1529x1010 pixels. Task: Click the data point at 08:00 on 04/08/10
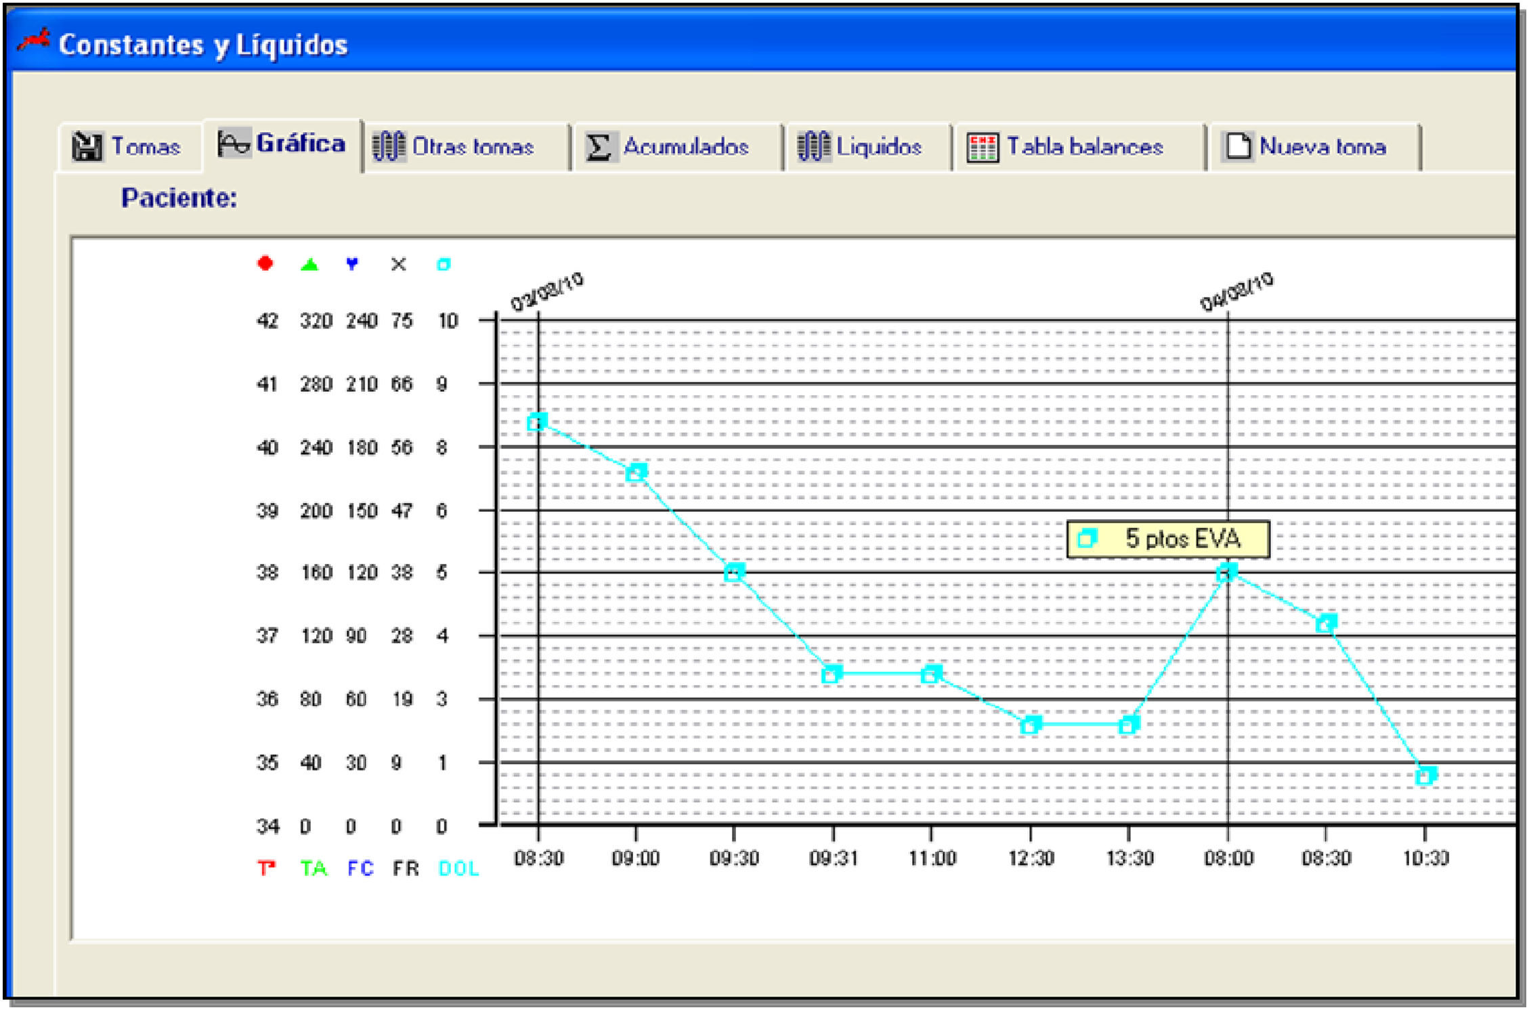point(1226,573)
